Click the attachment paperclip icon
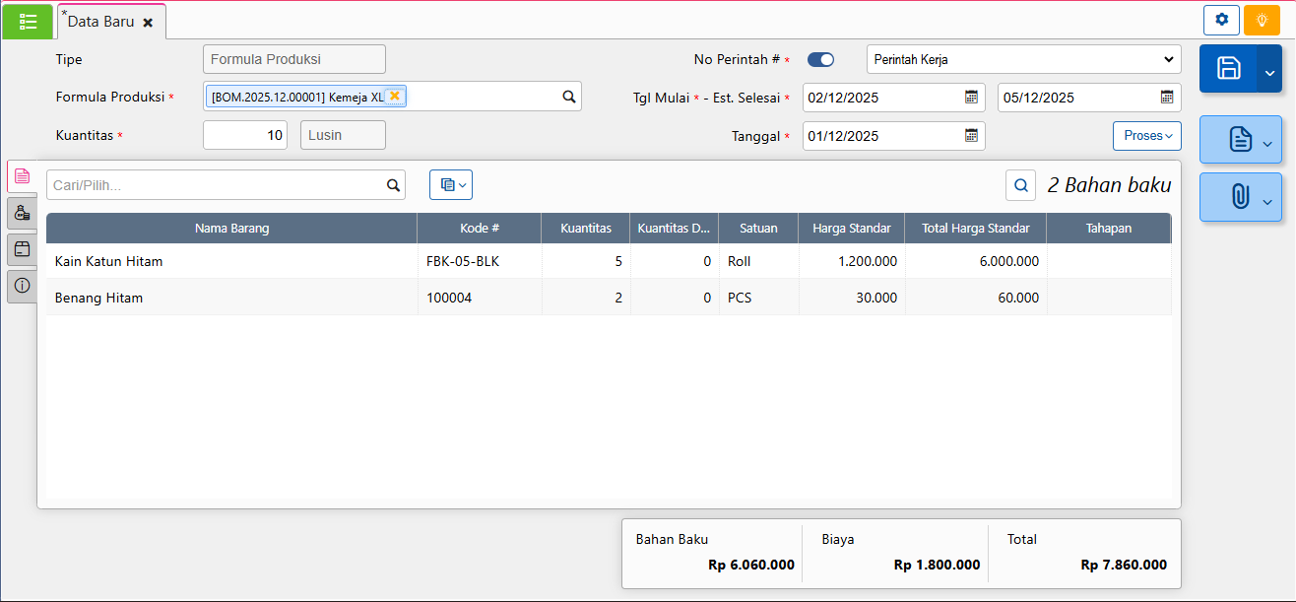1296x602 pixels. coord(1239,198)
